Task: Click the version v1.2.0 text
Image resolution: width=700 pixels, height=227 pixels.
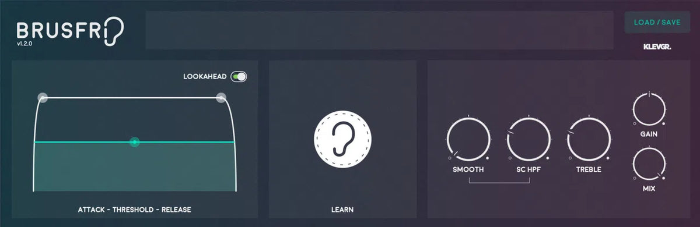Action: click(x=24, y=44)
